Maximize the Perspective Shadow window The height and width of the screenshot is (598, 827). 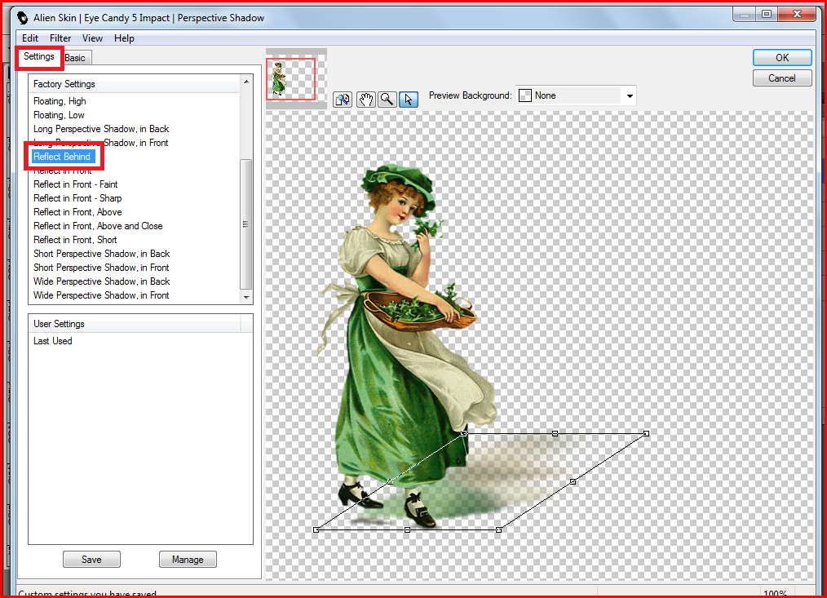(767, 14)
